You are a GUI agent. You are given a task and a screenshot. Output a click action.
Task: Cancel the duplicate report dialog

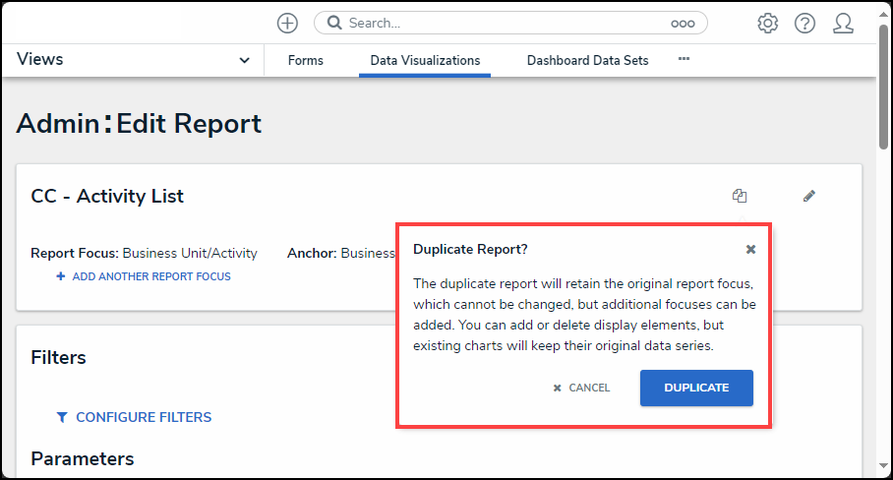tap(581, 388)
